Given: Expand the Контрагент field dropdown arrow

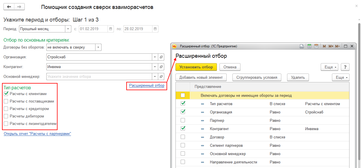Looking at the screenshot, I should [x=155, y=67].
